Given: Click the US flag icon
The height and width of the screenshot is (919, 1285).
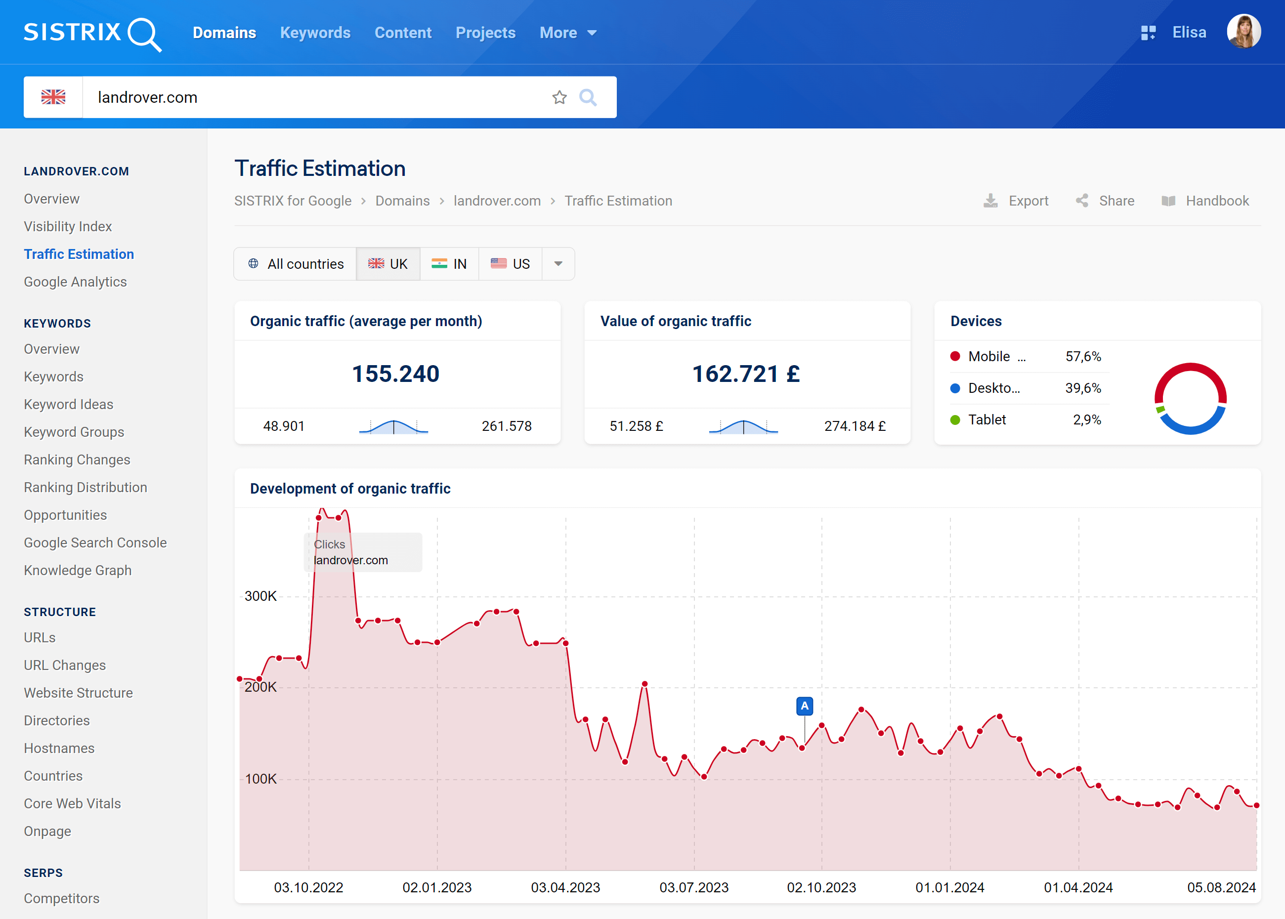Looking at the screenshot, I should (x=499, y=264).
